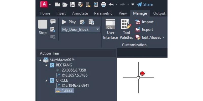The width and height of the screenshot is (203, 101).
Task: Collapse the CIRCLE command node
Action: 46,81
